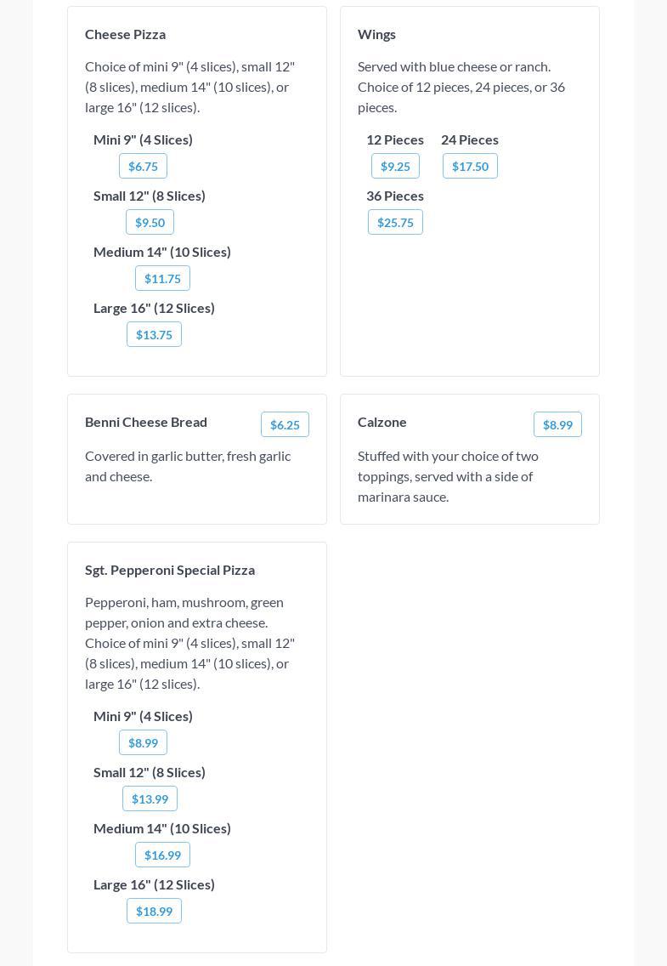
Task: Add Benni Cheese Bread at $6.25
Action: tap(285, 425)
